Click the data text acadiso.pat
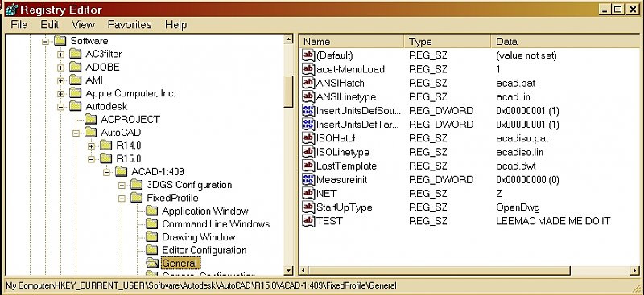Viewport: 644px width, 295px height. click(522, 138)
